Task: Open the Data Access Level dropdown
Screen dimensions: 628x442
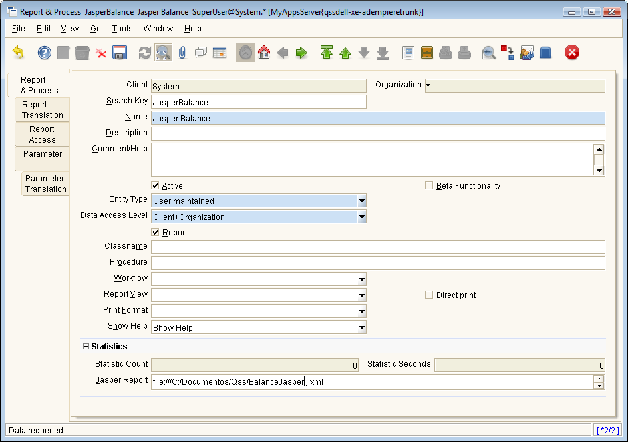Action: pos(361,217)
